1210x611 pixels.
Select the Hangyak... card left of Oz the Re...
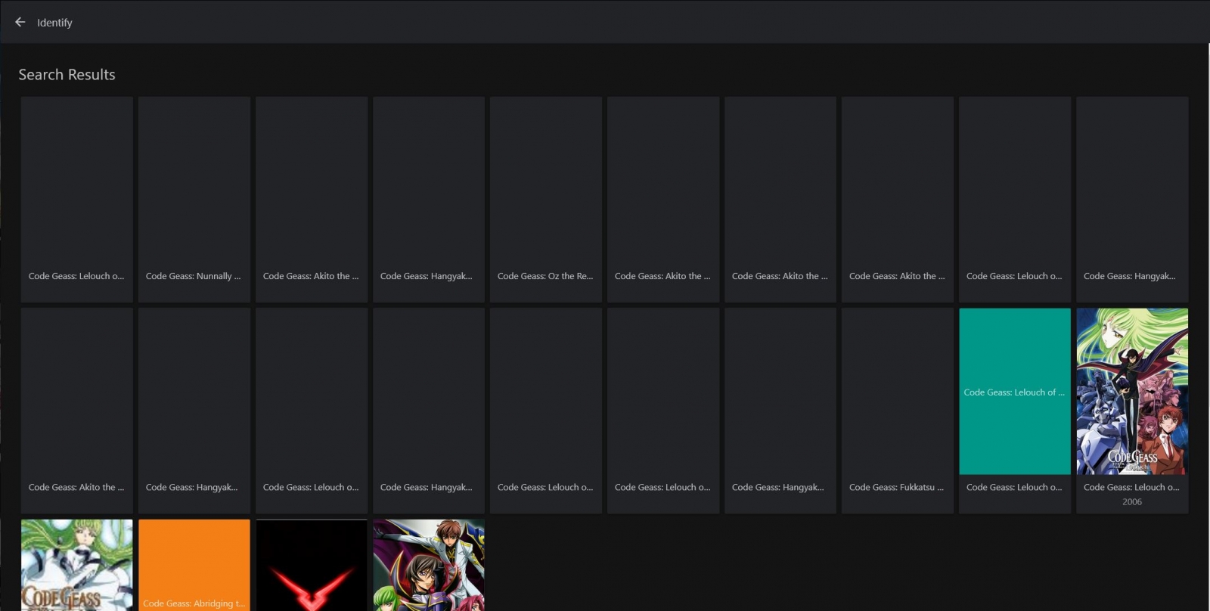click(429, 200)
